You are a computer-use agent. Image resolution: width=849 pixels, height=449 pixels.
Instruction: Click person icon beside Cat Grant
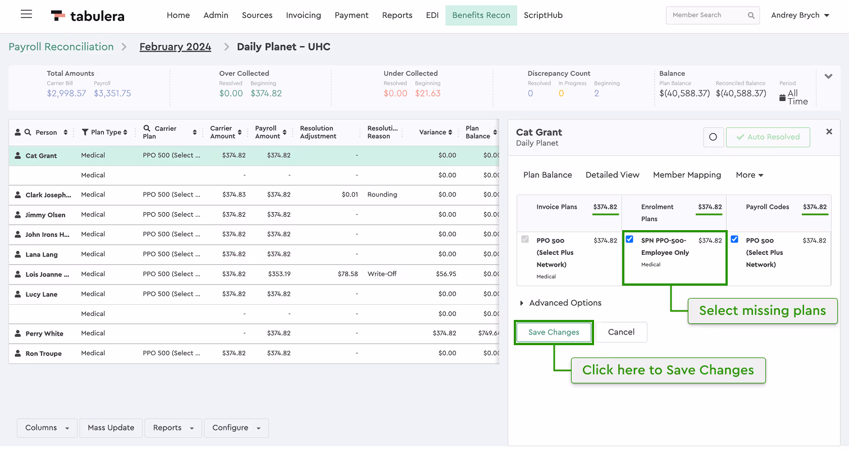[18, 155]
